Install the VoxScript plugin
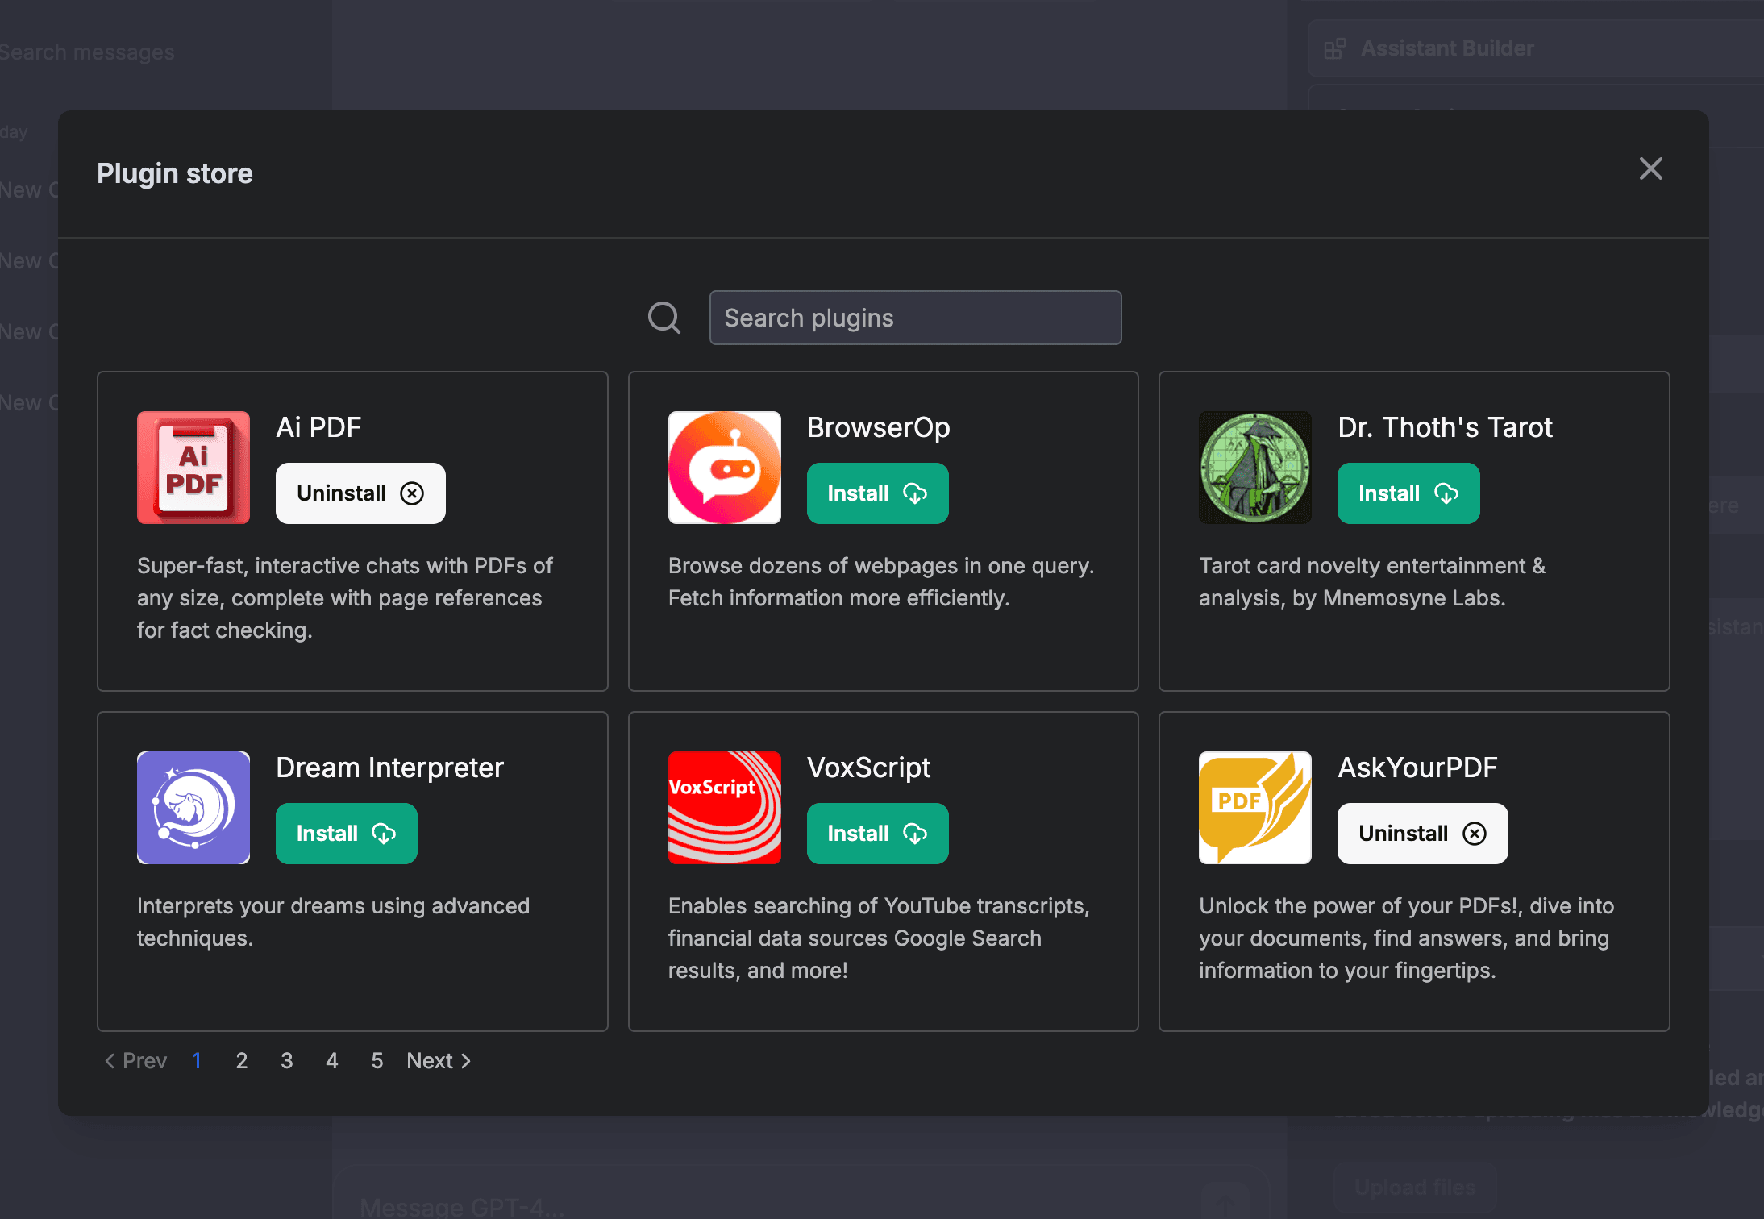The height and width of the screenshot is (1219, 1764). point(877,834)
